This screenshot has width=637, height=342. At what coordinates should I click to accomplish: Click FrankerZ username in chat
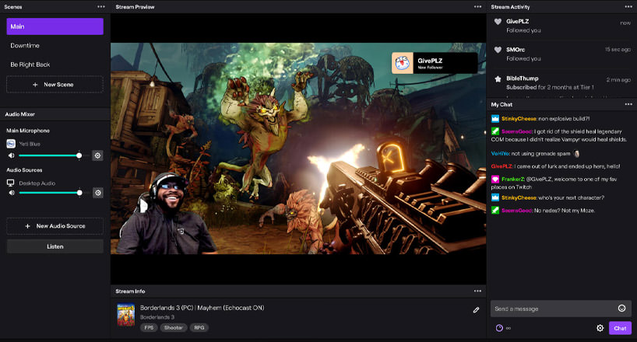pos(512,179)
